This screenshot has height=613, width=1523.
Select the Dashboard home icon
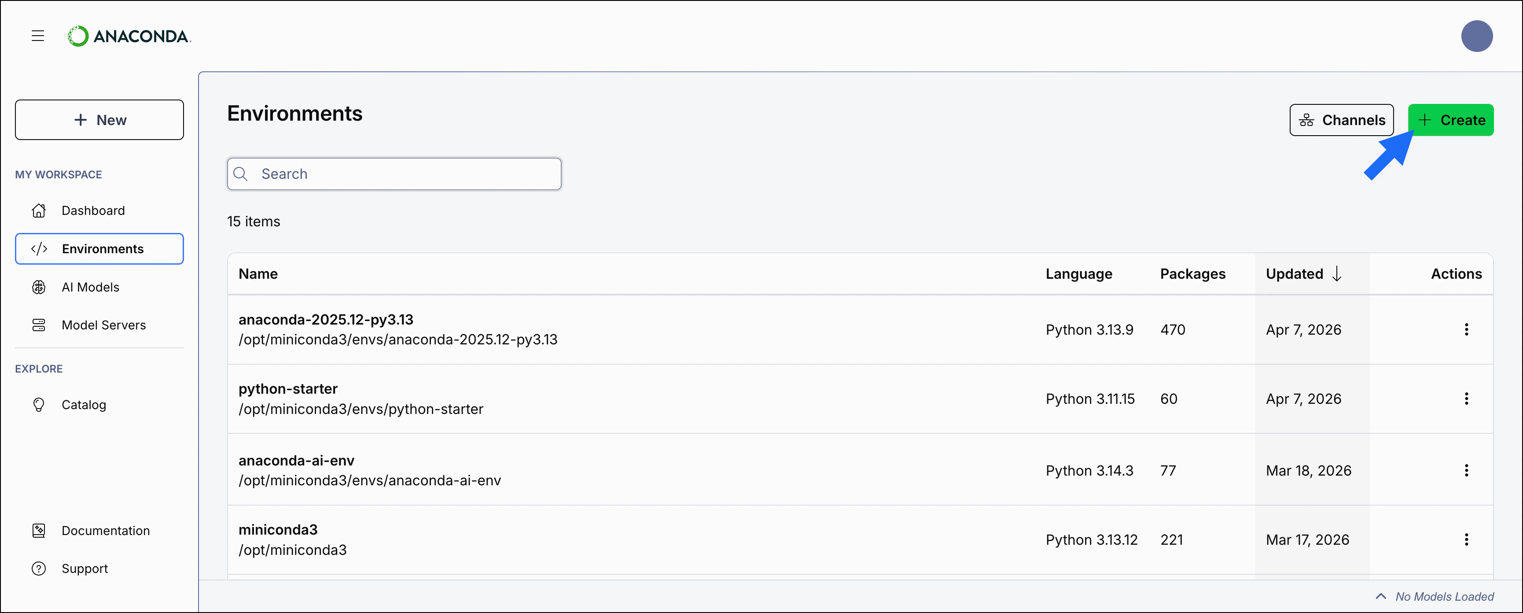(x=38, y=210)
